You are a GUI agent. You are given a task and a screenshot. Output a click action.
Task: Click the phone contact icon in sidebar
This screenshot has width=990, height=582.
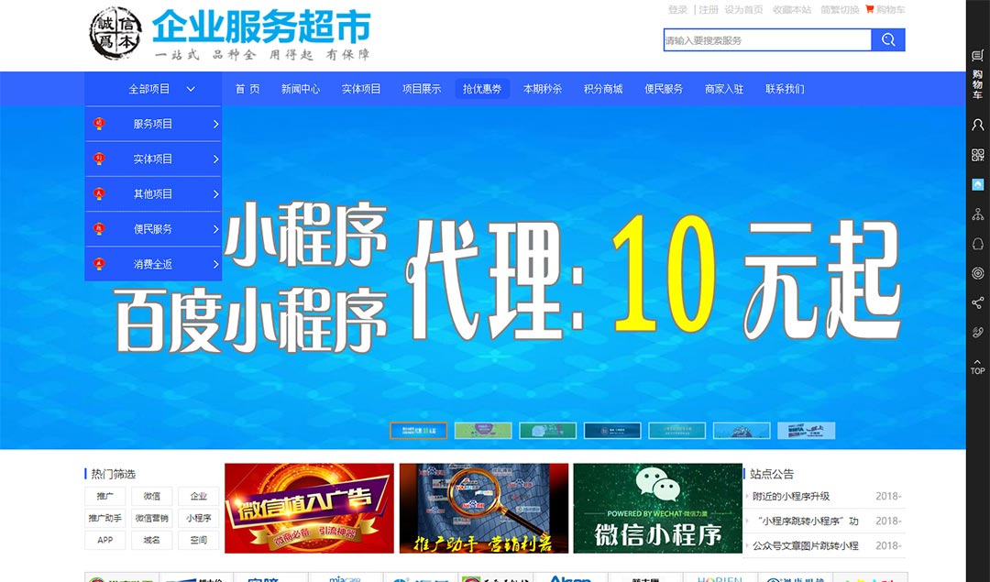coord(977,332)
